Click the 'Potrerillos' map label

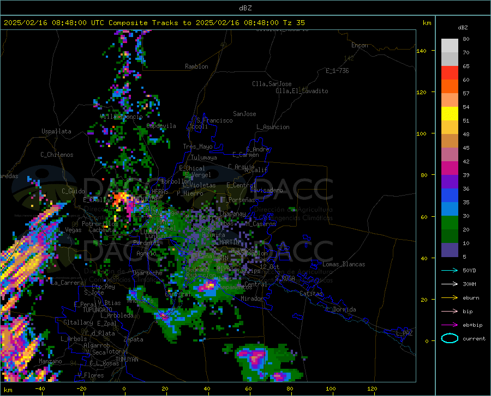click(x=100, y=224)
